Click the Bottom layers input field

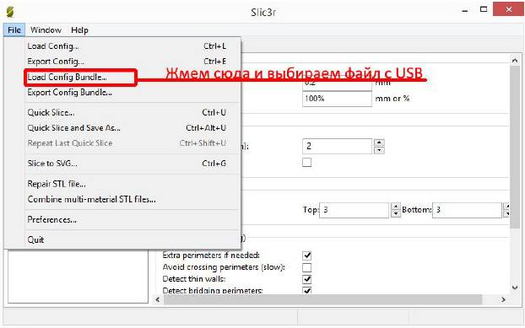[467, 210]
